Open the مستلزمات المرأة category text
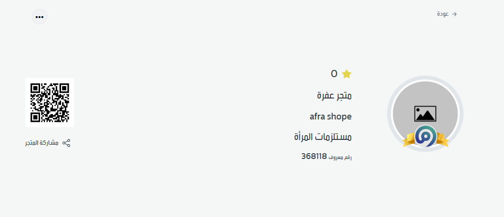This screenshot has height=217, width=504. pos(323,137)
